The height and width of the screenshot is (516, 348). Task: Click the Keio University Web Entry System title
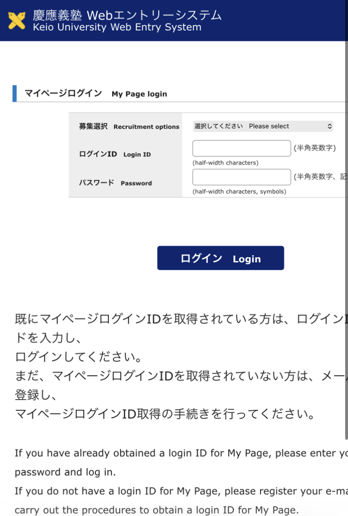[127, 21]
